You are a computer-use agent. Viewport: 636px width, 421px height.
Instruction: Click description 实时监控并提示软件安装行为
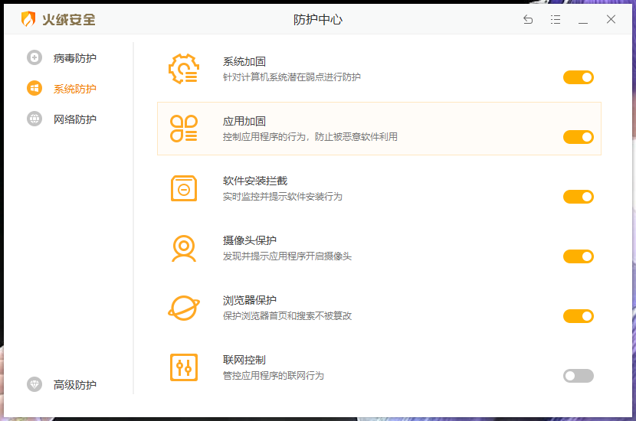pos(282,197)
